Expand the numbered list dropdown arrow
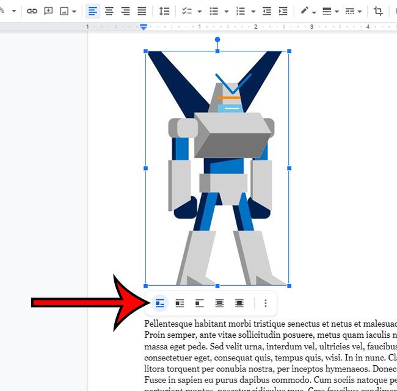This screenshot has height=391, width=397. [252, 12]
